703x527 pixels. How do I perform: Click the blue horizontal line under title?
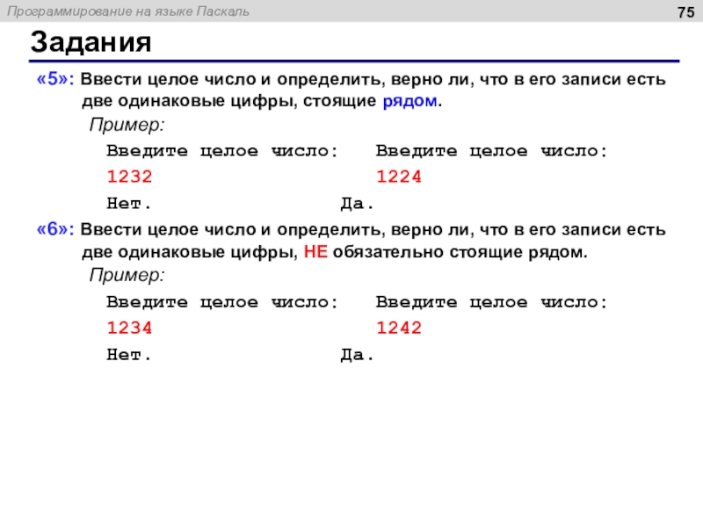coord(354,61)
